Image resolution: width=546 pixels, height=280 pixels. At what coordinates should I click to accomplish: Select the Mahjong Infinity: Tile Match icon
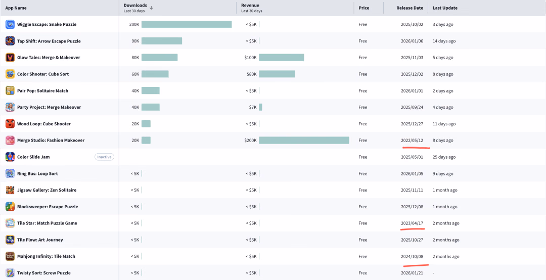point(10,256)
